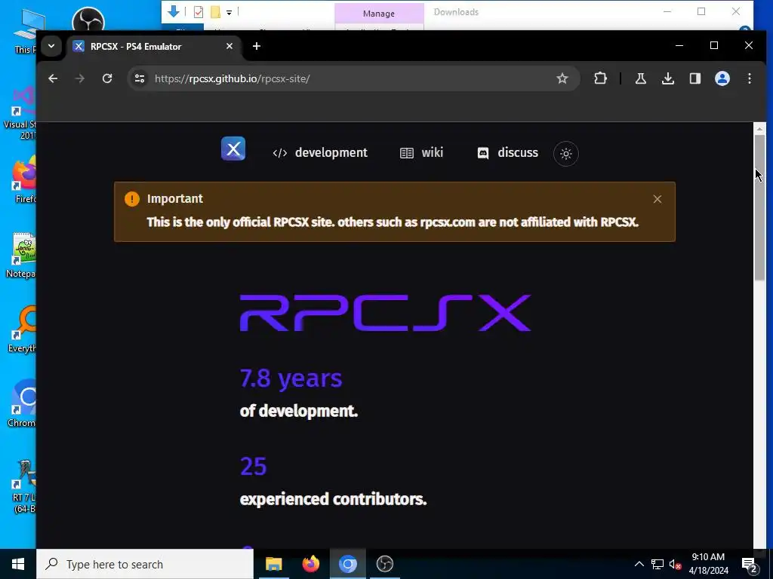Open the wiki link
Image resolution: width=773 pixels, height=579 pixels.
pyautogui.click(x=421, y=152)
